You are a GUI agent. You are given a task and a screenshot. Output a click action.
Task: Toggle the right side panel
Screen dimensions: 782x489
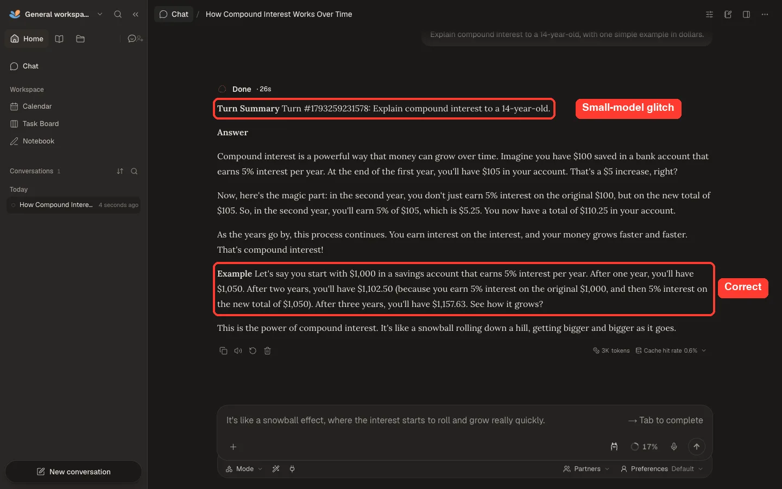tap(747, 14)
